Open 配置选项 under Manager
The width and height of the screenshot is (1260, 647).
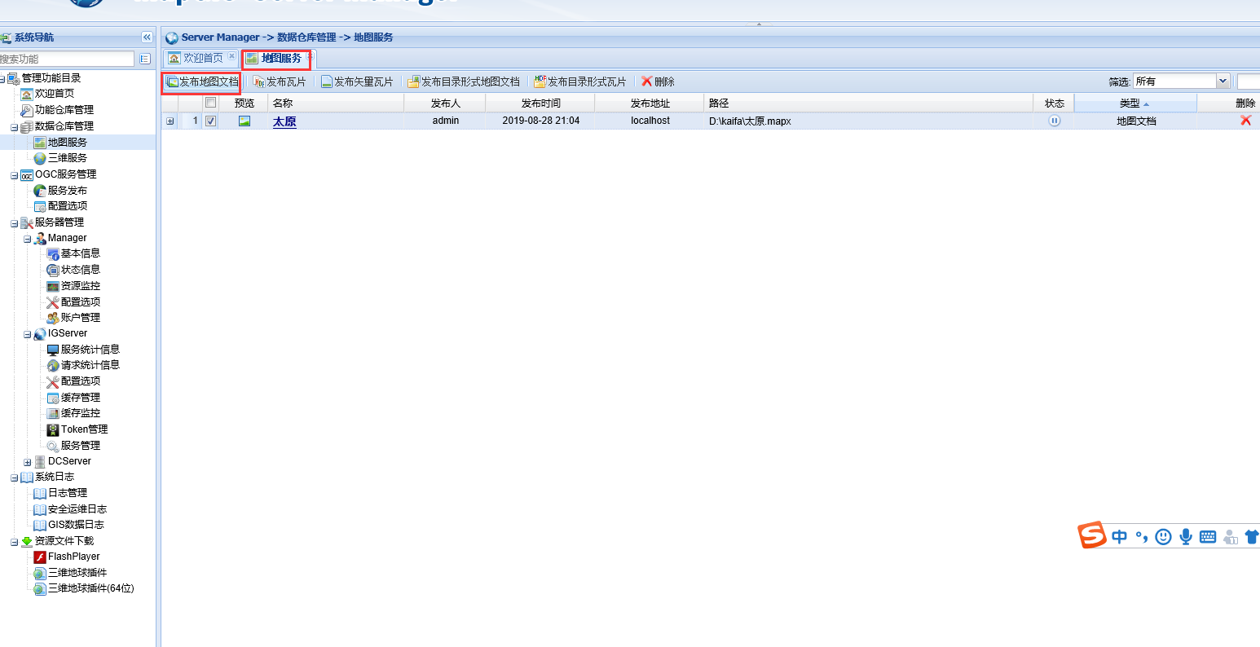tap(80, 301)
